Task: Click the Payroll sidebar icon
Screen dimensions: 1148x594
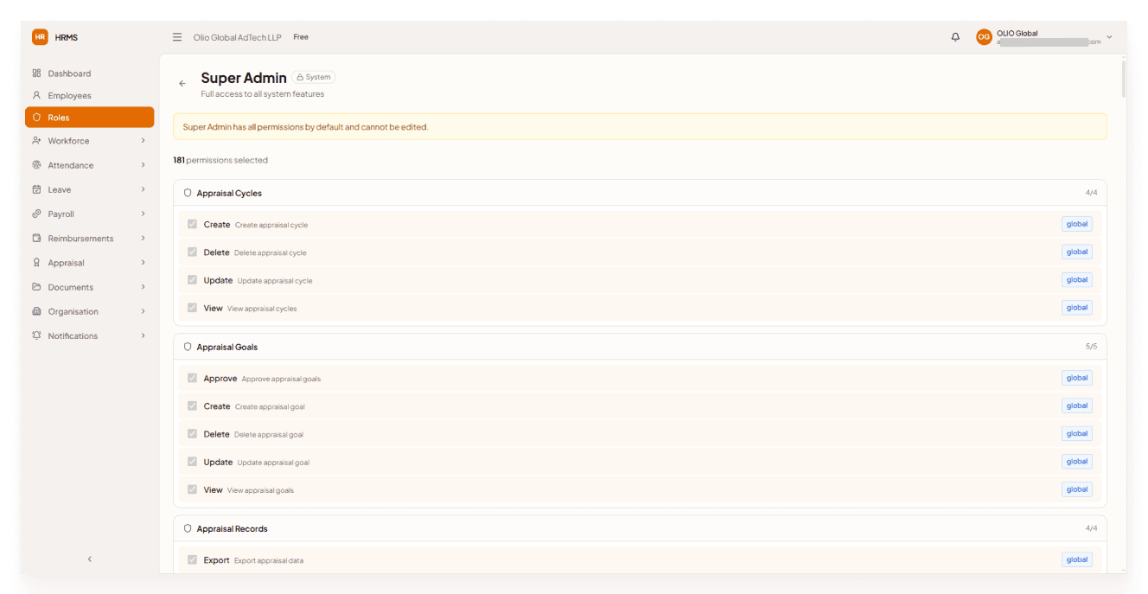Action: coord(36,214)
